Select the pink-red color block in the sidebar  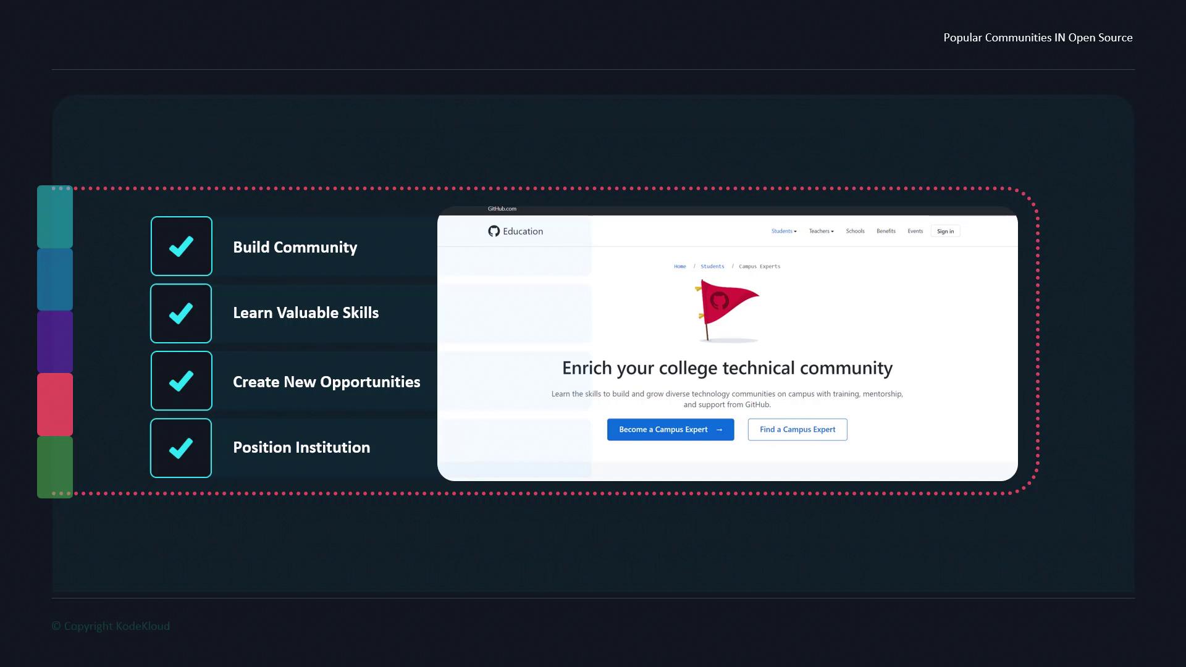click(55, 405)
